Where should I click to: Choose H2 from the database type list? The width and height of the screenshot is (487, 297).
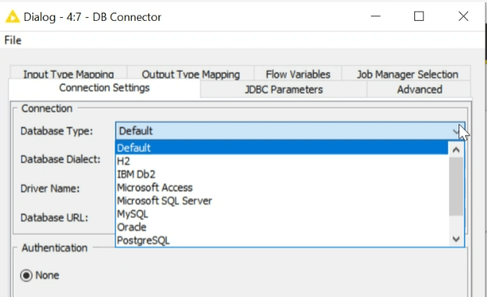click(x=282, y=161)
